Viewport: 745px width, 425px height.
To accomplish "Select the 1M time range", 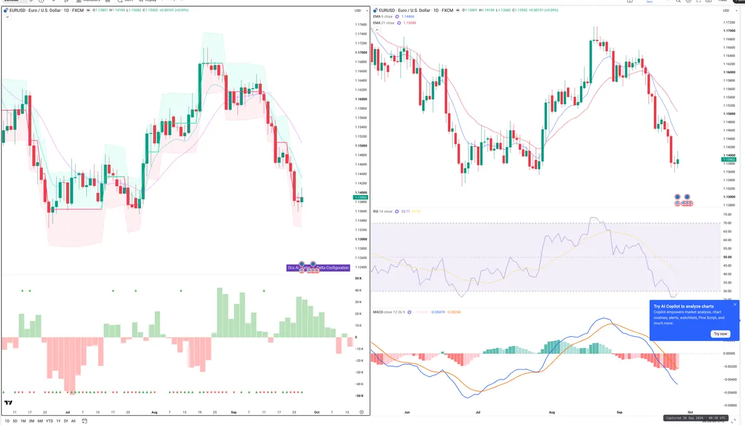I will pos(23,421).
